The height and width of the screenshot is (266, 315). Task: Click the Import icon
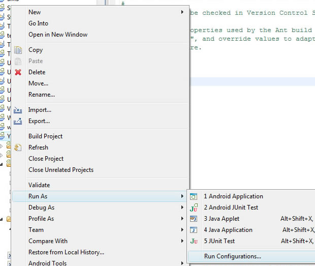tap(18, 110)
